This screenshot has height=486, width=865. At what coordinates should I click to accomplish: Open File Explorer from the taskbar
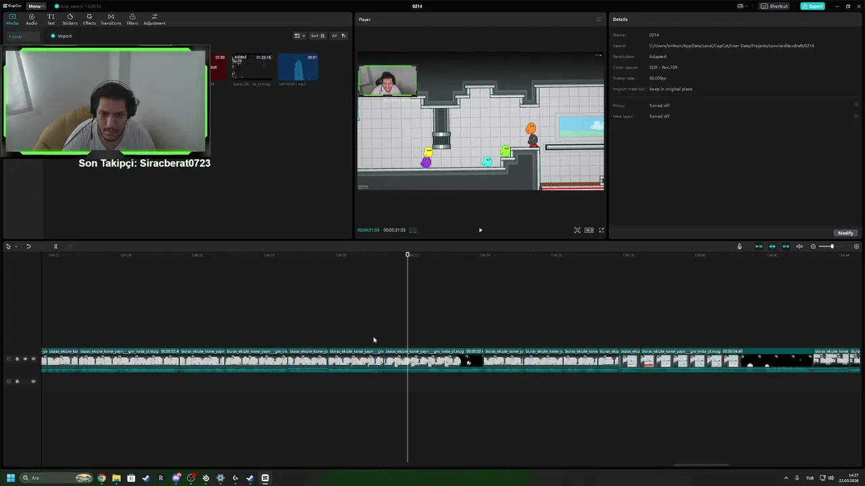[x=116, y=478]
